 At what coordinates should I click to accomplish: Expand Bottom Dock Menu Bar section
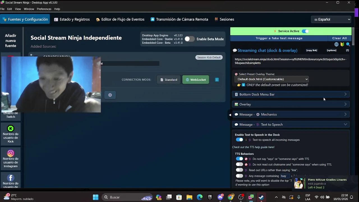[x=291, y=95]
